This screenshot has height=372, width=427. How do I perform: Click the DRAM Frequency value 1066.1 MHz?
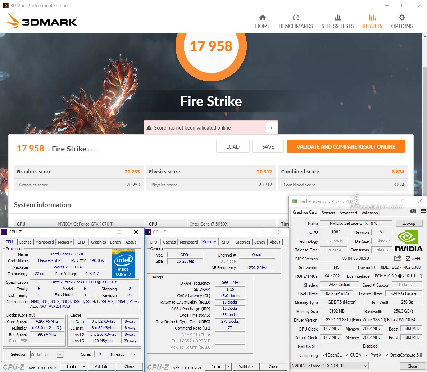click(230, 283)
